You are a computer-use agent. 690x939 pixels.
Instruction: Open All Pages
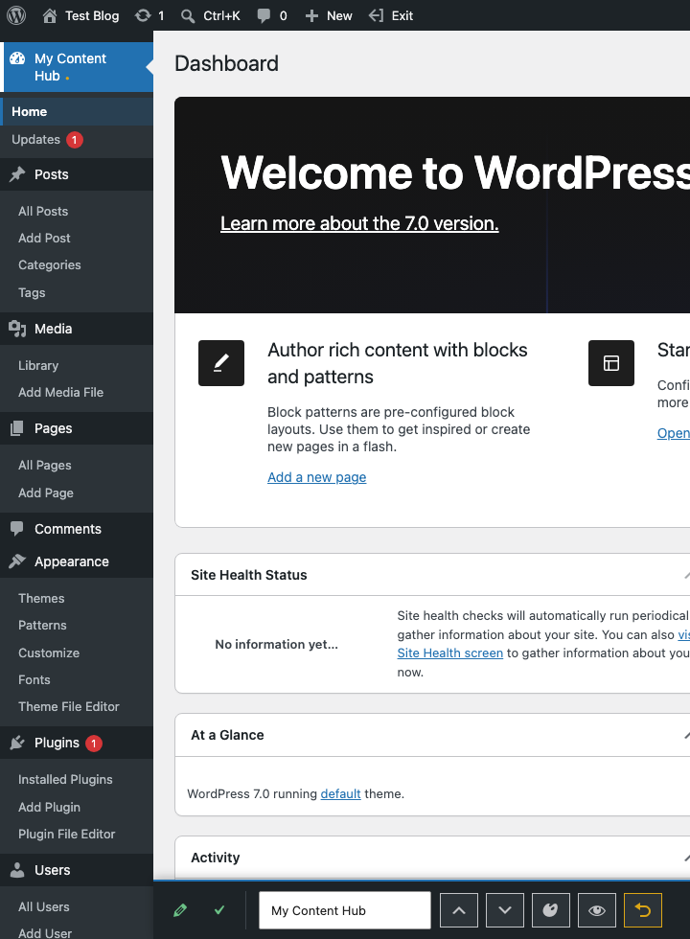pyautogui.click(x=45, y=465)
